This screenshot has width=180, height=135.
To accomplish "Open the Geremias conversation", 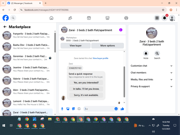I will [x=27, y=58].
